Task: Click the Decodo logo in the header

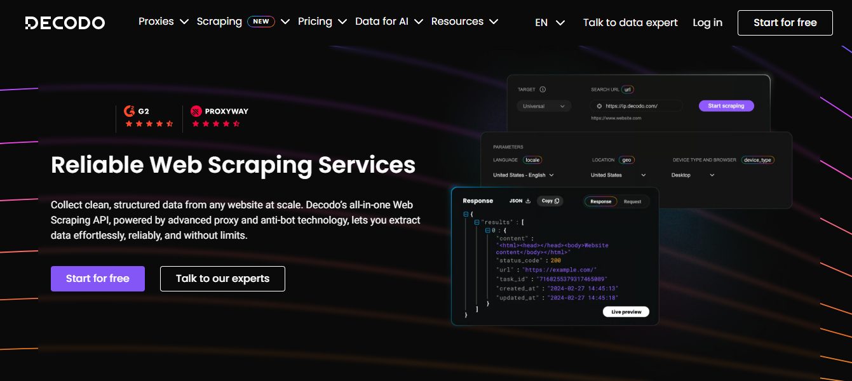Action: (x=65, y=23)
